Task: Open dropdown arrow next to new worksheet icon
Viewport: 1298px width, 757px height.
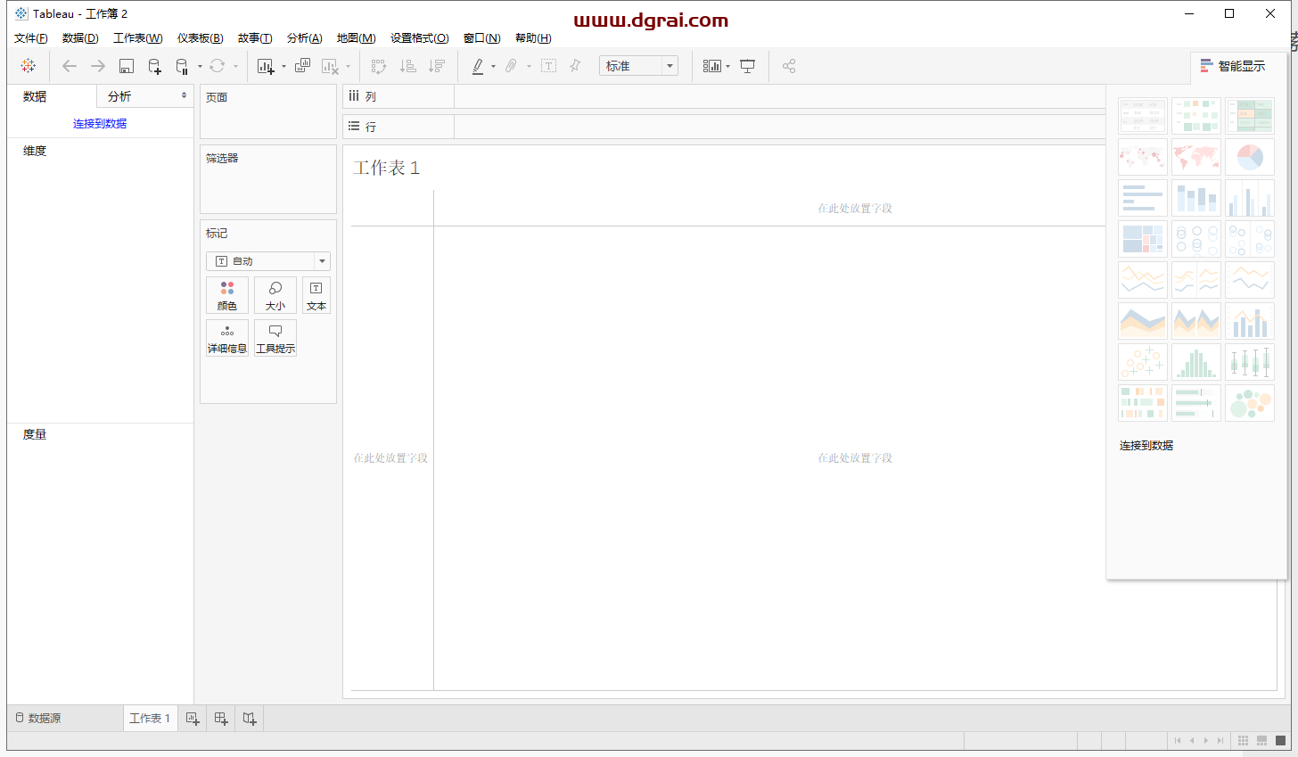Action: (x=283, y=66)
